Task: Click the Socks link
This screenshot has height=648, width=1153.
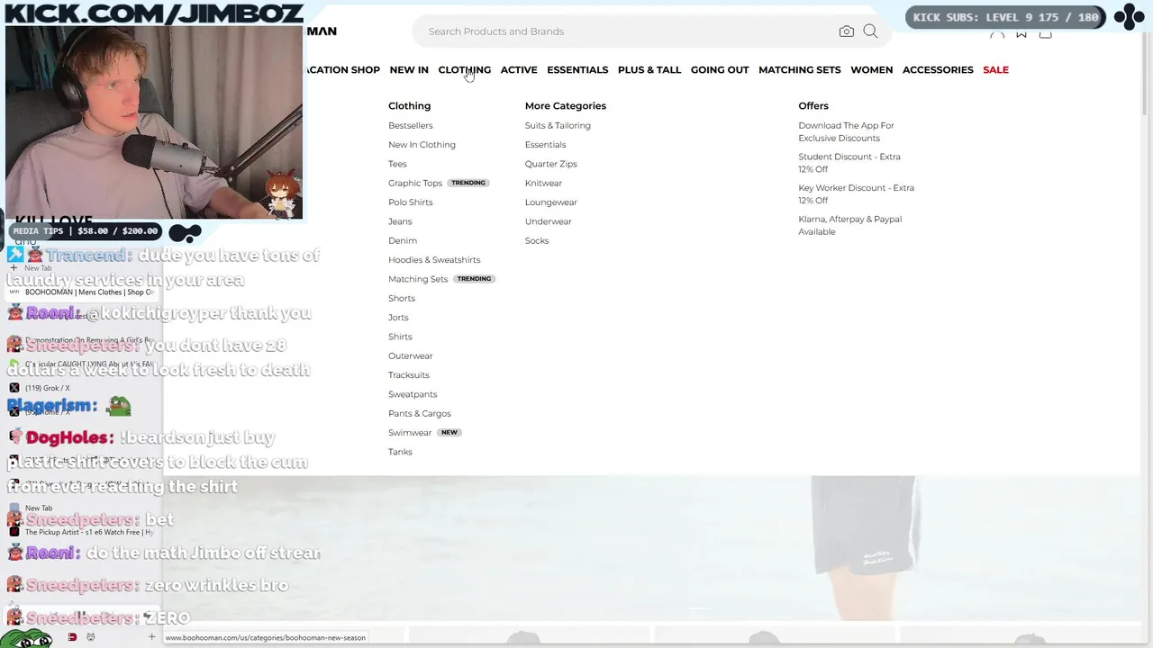Action: (x=537, y=240)
